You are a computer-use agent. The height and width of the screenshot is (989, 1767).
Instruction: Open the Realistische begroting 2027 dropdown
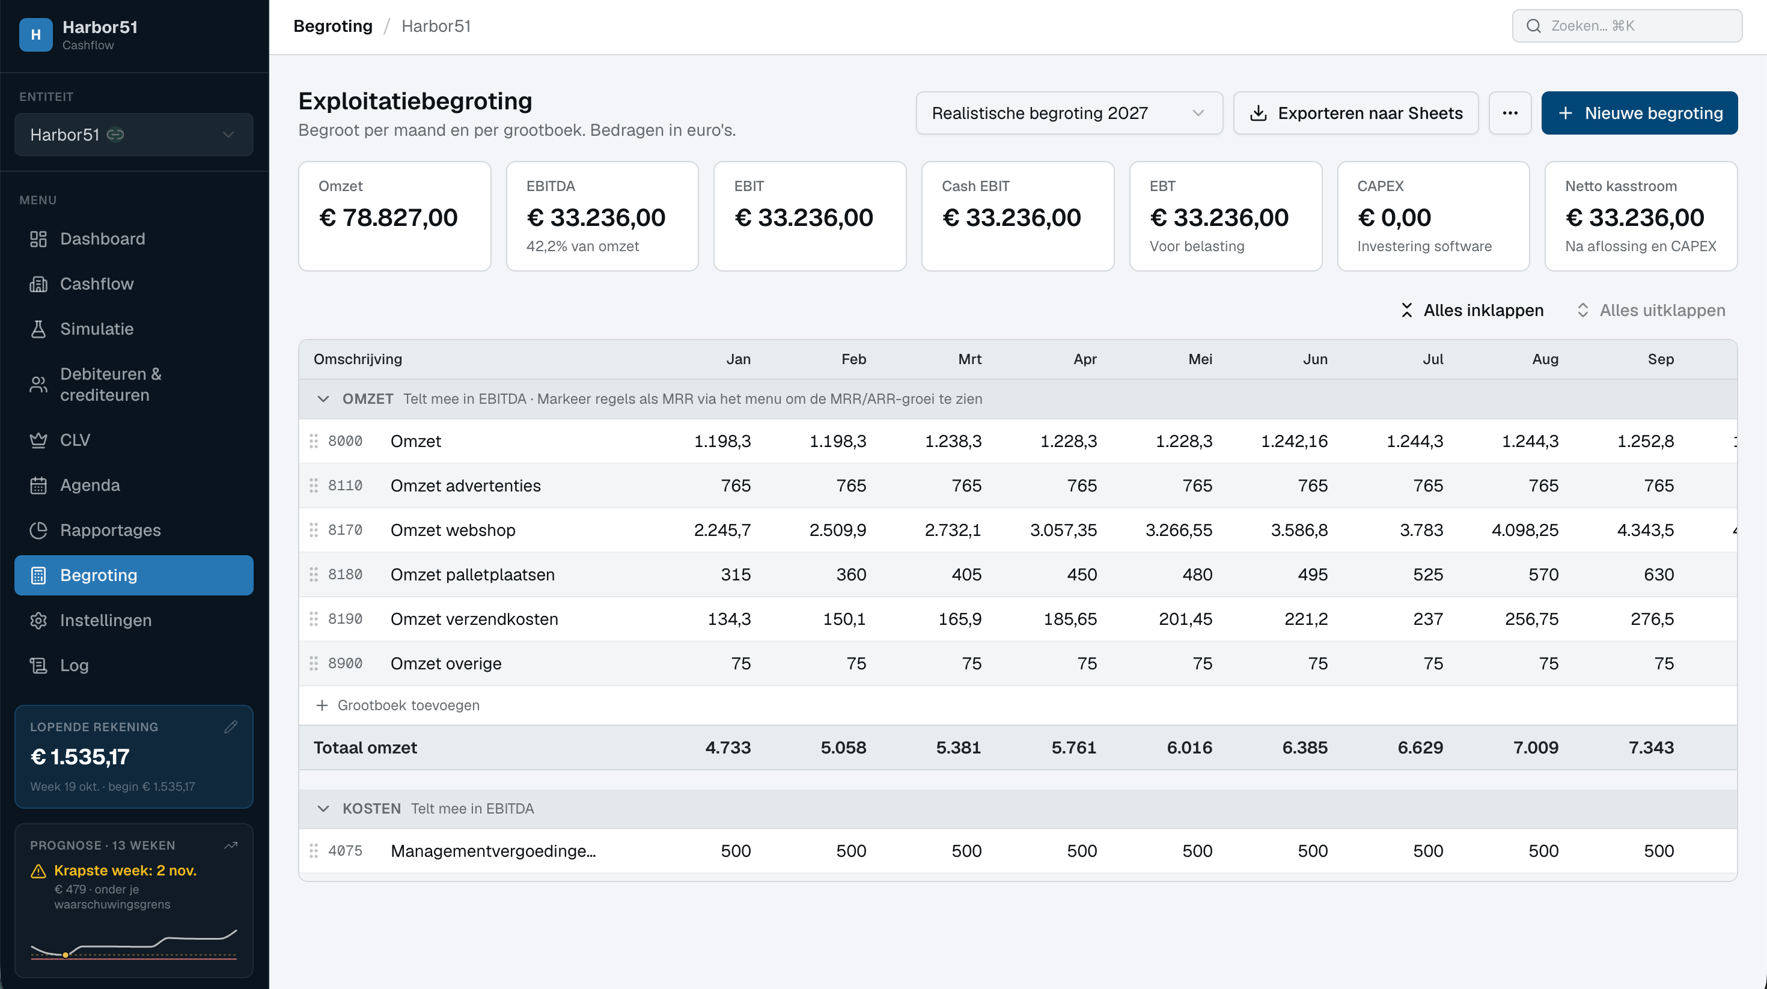click(x=1069, y=113)
